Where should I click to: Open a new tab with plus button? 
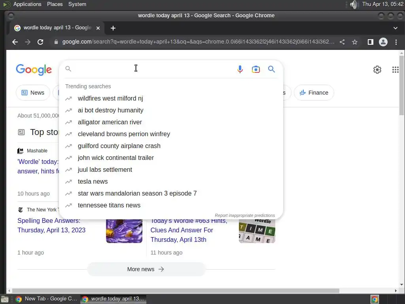[113, 28]
